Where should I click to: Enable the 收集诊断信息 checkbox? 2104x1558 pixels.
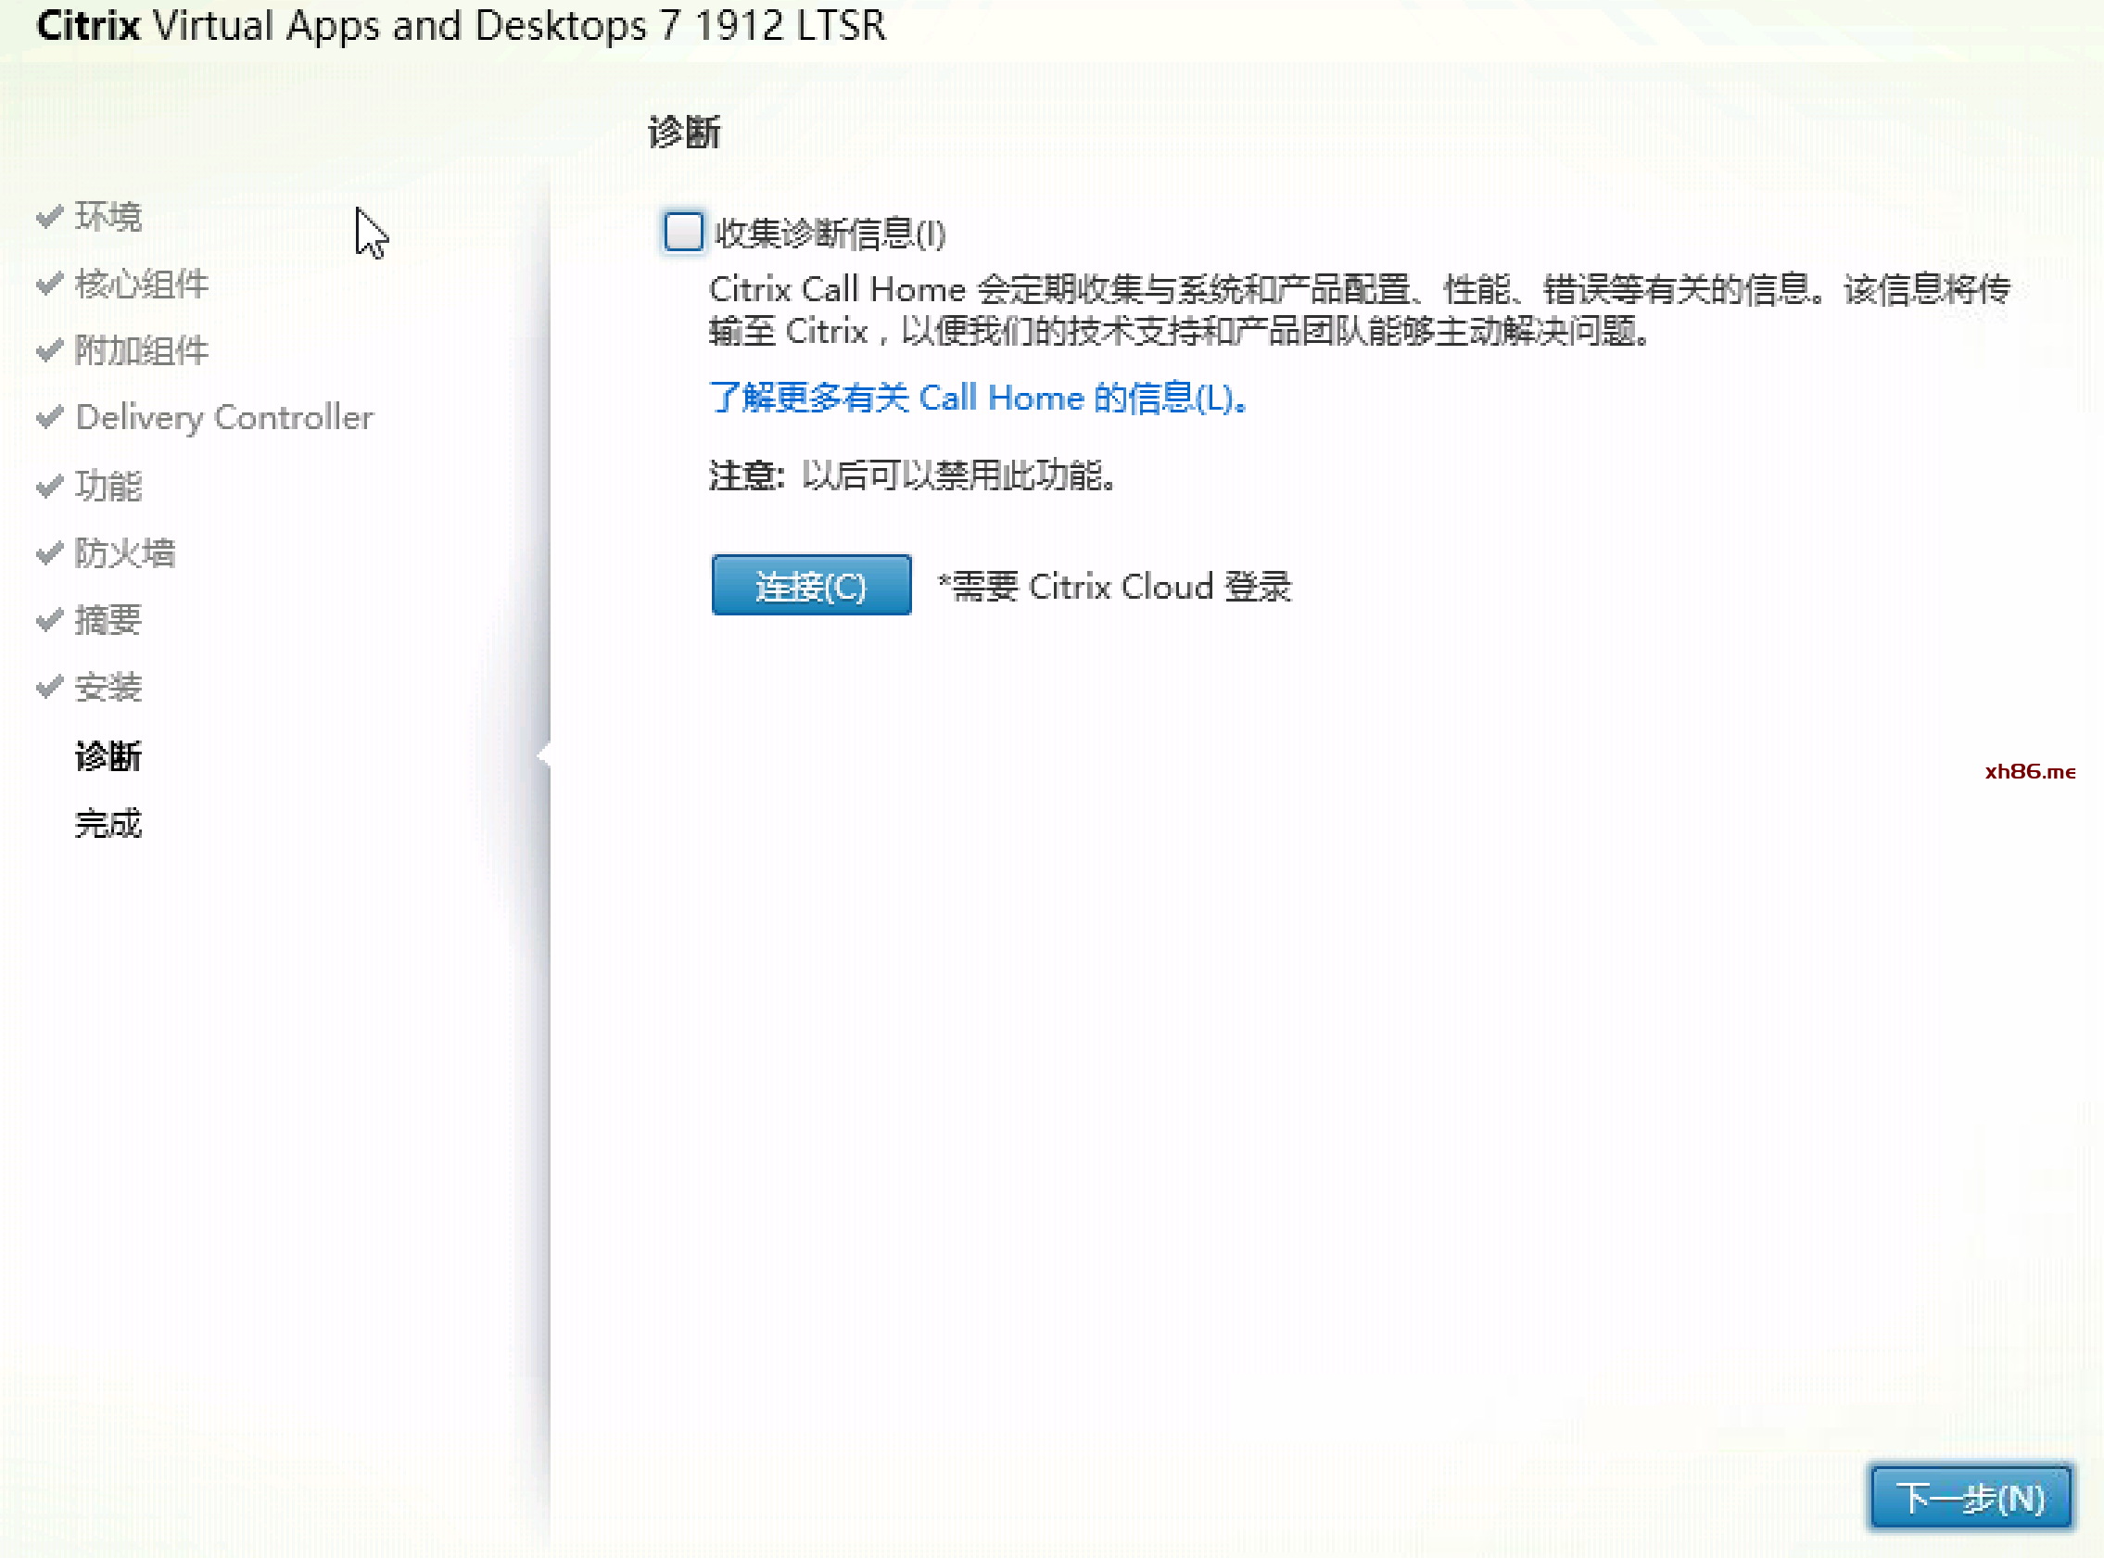[683, 232]
